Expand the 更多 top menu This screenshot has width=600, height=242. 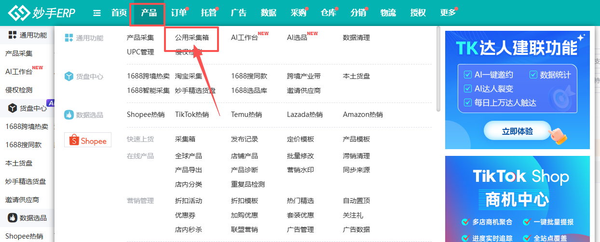point(448,13)
